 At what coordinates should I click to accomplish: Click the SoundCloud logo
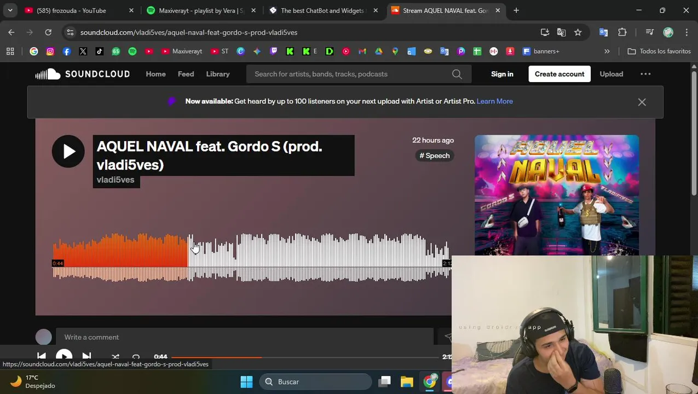tap(83, 74)
